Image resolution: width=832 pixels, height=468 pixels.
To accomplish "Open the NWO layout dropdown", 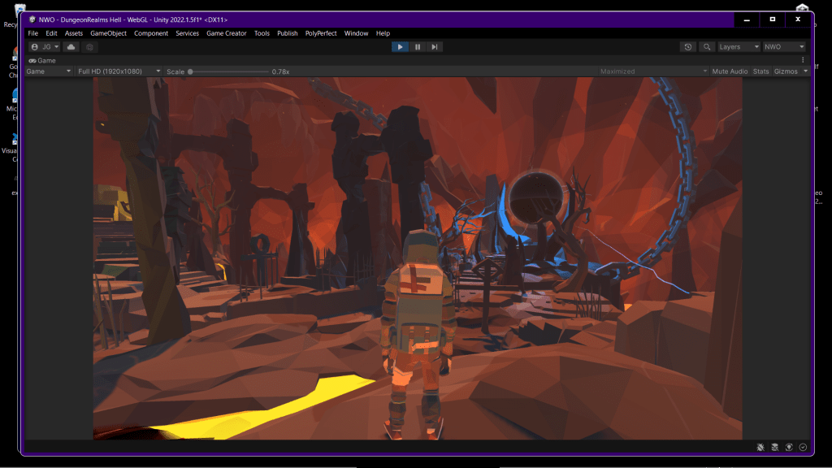I will coord(783,47).
